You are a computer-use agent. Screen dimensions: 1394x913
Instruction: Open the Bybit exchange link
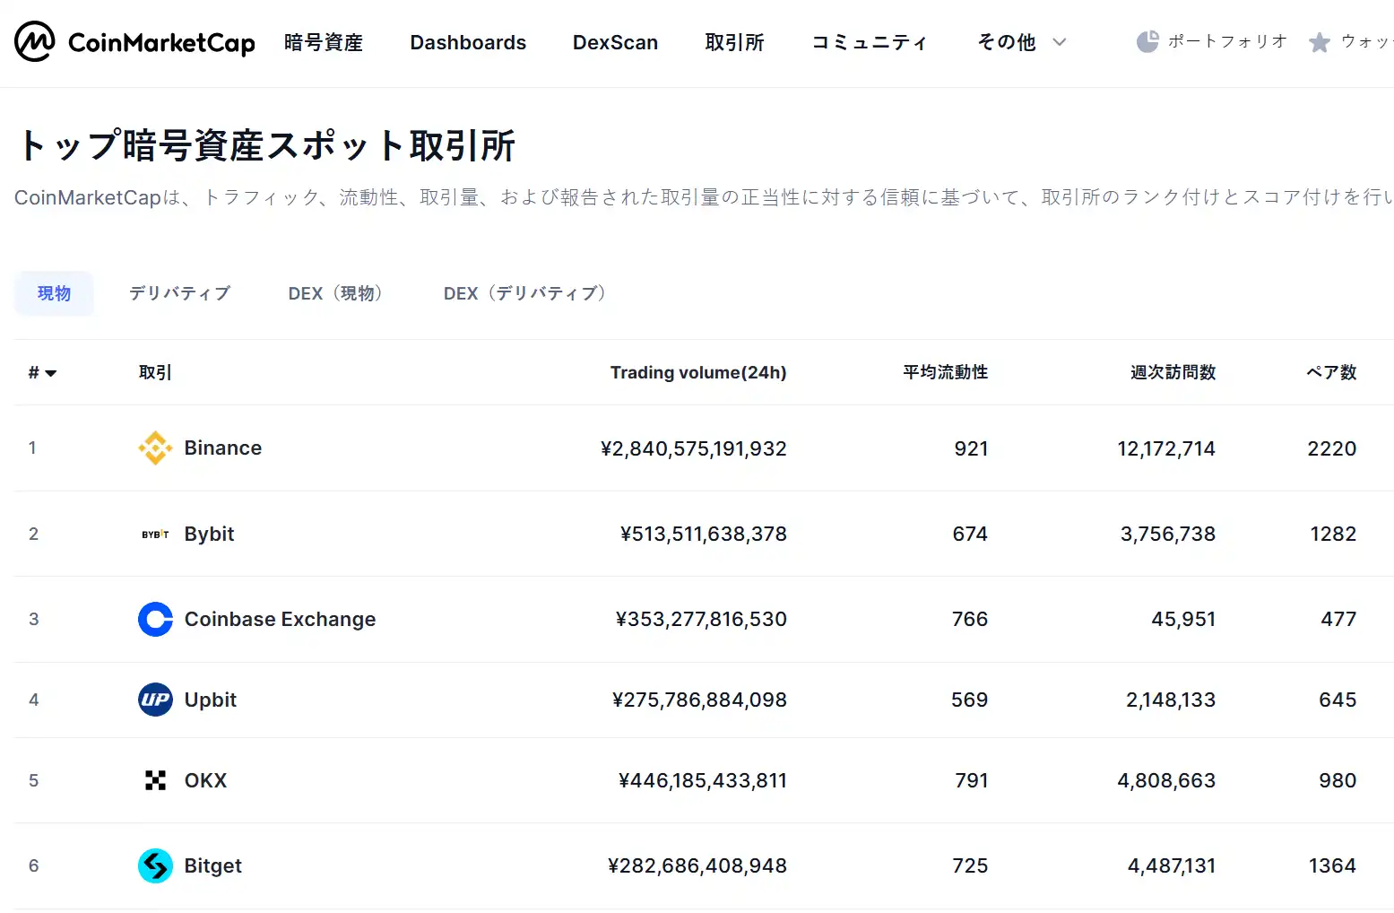[209, 534]
